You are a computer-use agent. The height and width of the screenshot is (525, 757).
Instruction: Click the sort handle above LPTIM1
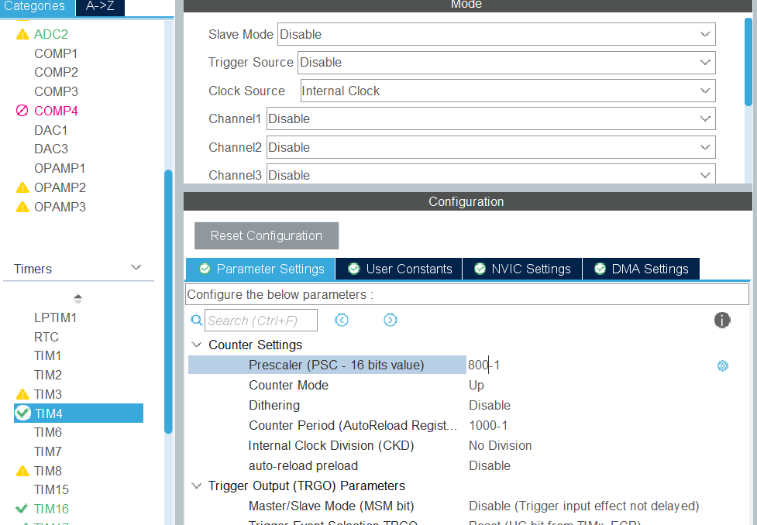pyautogui.click(x=77, y=299)
